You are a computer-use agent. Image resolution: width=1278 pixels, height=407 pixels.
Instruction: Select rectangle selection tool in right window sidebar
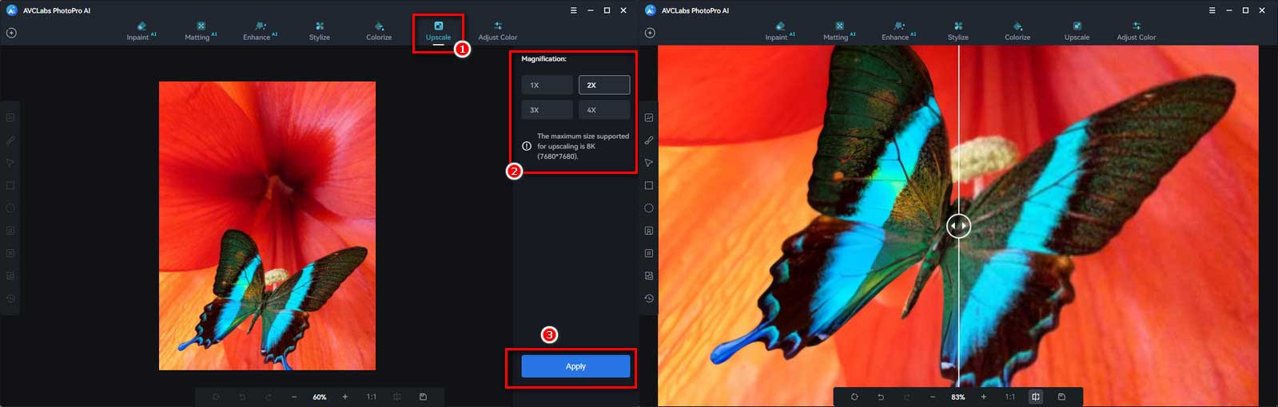649,185
